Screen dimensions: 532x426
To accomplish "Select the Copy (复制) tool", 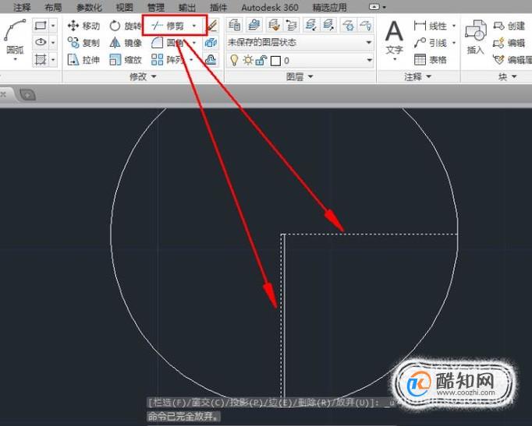I will click(x=83, y=43).
